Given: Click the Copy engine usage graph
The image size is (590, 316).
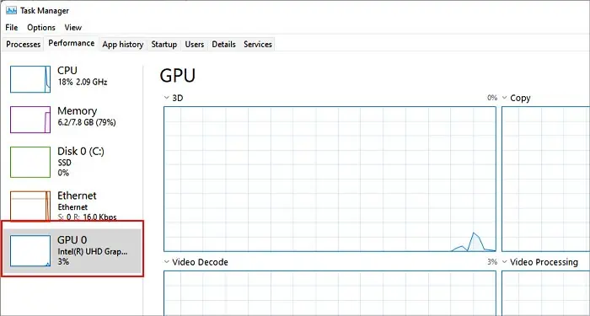Looking at the screenshot, I should (x=545, y=179).
